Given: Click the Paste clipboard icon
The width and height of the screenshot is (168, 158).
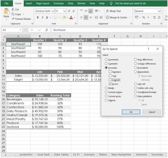Looking at the screenshot, I should 6,12.
